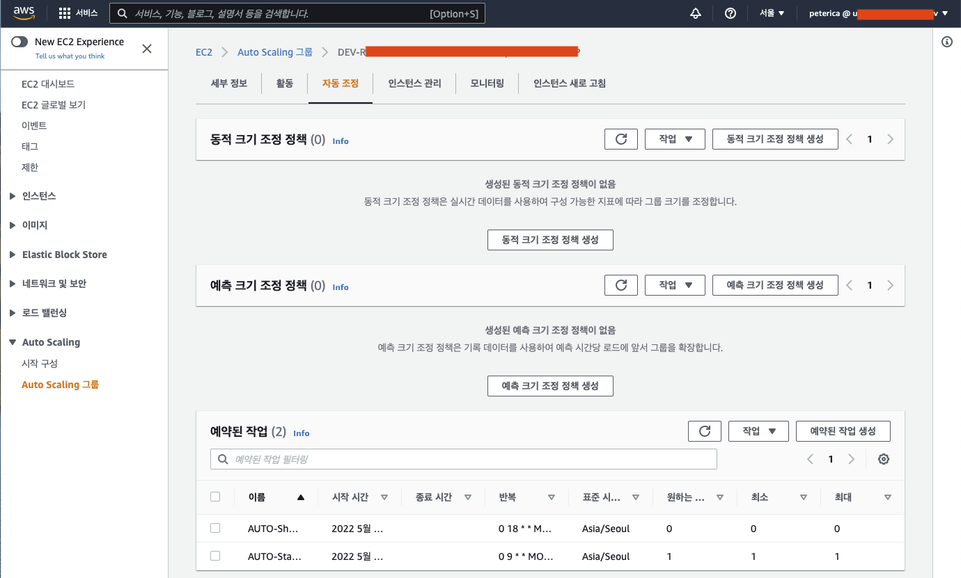Refresh the 예측 크기 조정 정책 list
Screen dimensions: 961x578
[x=621, y=285]
